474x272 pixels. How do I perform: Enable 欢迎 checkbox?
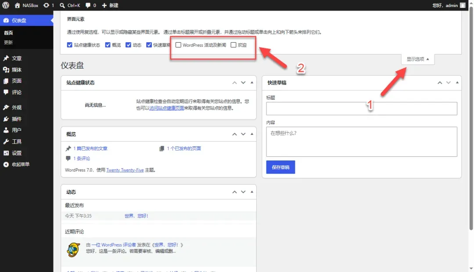tap(233, 45)
